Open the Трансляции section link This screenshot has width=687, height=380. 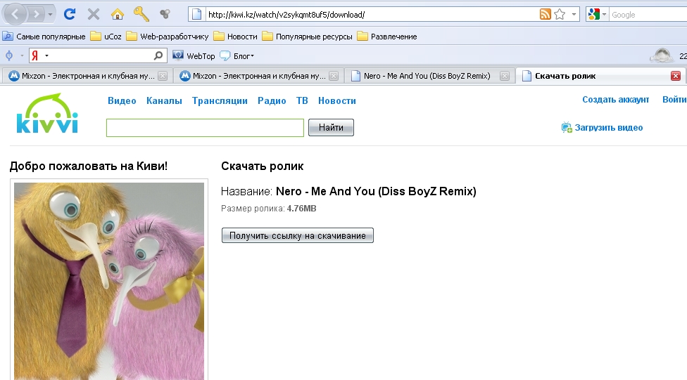220,100
